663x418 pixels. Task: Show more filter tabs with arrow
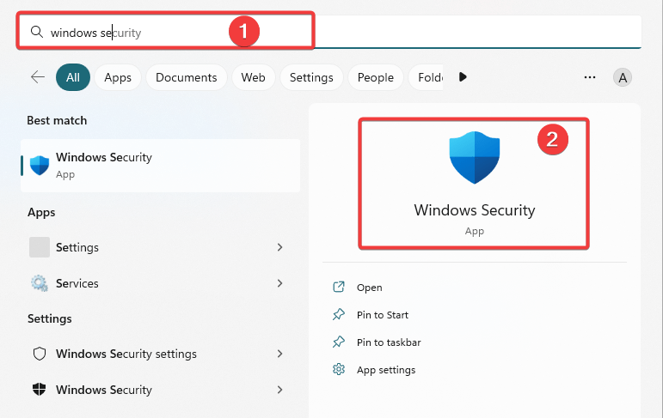point(463,77)
